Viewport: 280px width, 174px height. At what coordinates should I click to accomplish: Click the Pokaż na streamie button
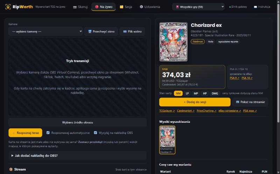pyautogui.click(x=250, y=102)
